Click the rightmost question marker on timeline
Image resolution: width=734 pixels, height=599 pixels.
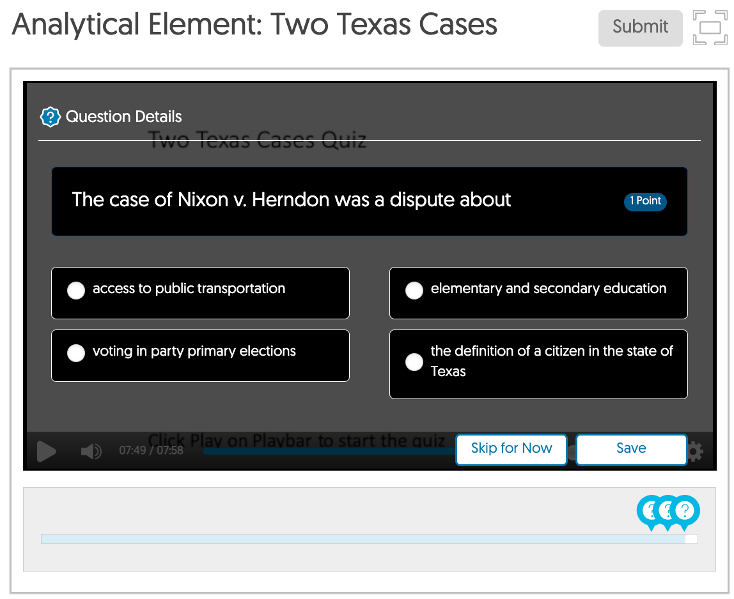685,512
